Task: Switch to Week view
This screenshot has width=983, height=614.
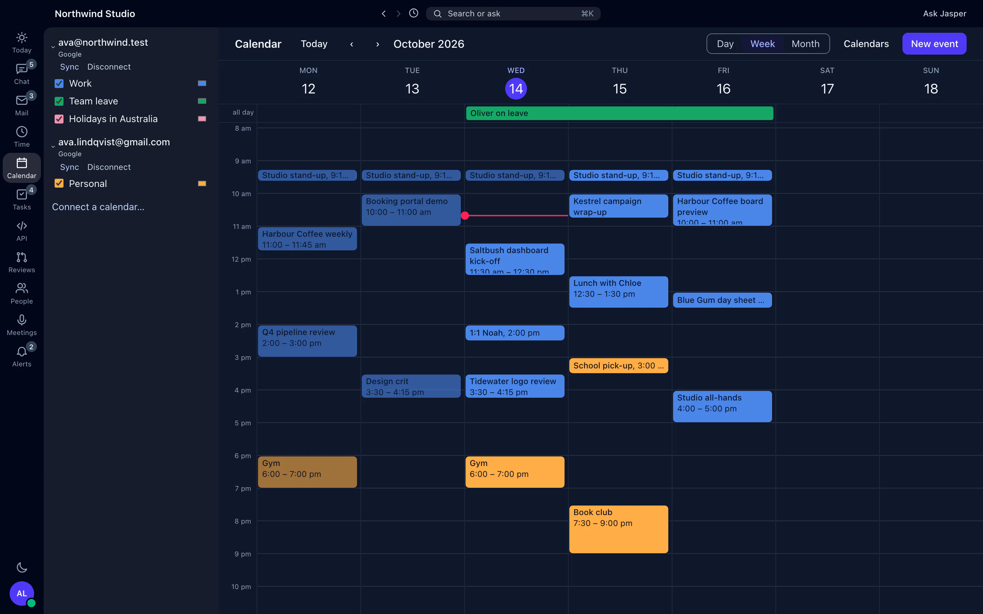Action: coord(763,44)
